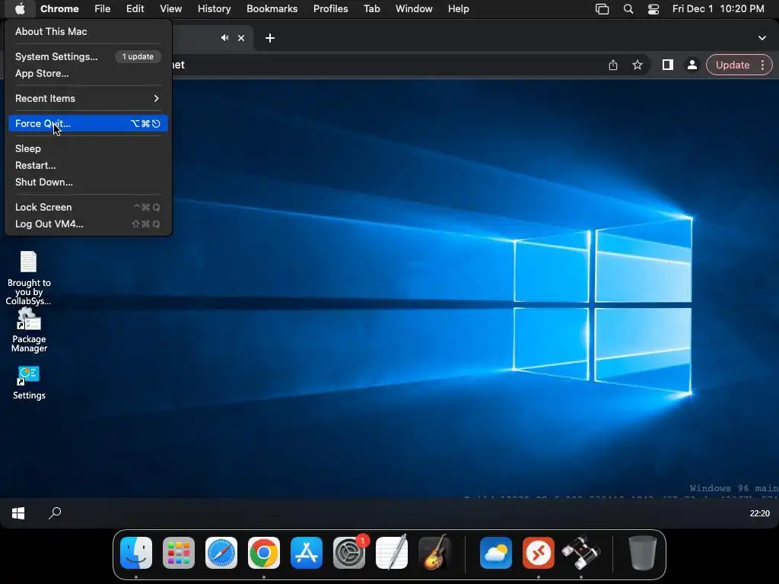Click the 22:20 taskbar clock

click(x=760, y=513)
